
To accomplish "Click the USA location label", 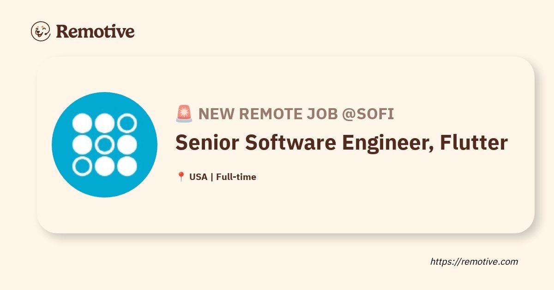I will 198,177.
